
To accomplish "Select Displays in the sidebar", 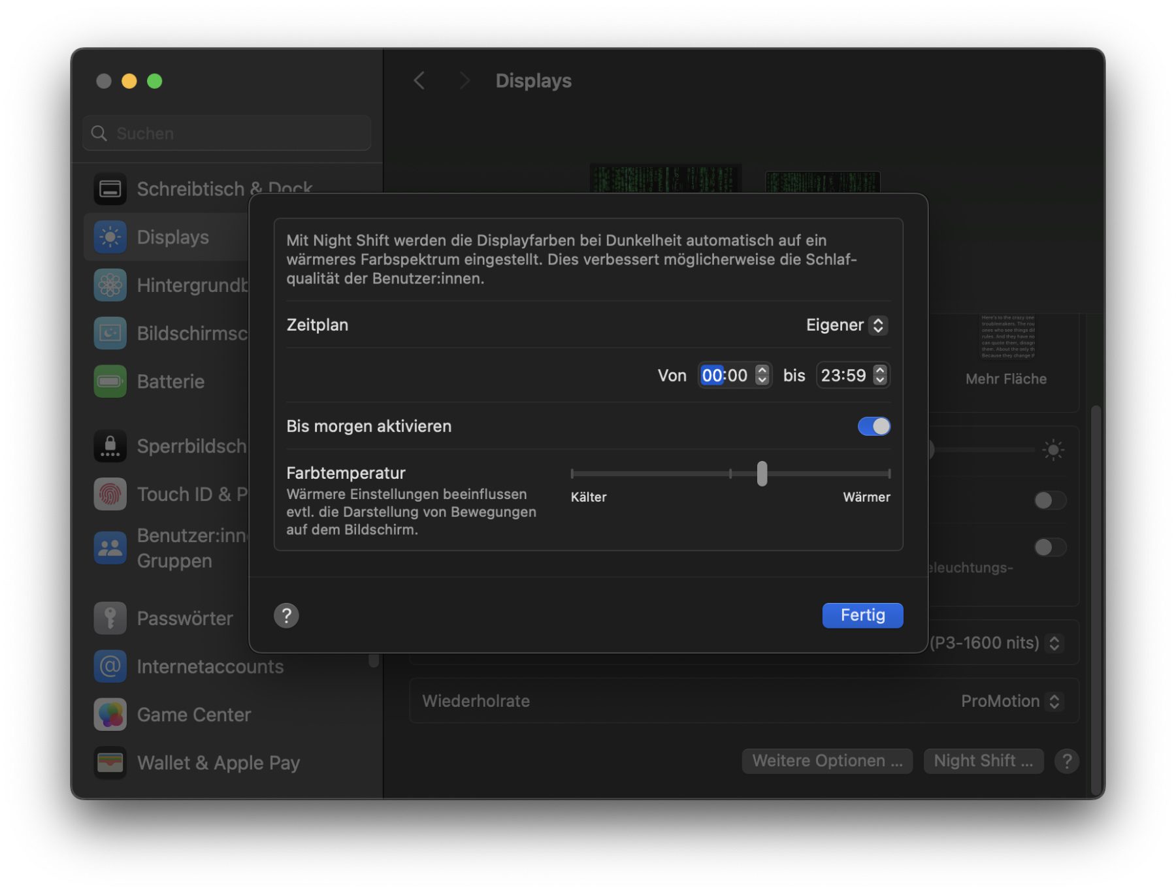I will [172, 237].
